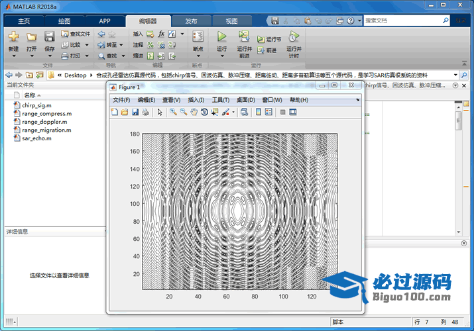Select sar_echo.m in the current folder list
This screenshot has height=331, width=474.
[x=36, y=138]
